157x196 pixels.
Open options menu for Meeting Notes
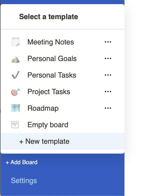(x=108, y=42)
